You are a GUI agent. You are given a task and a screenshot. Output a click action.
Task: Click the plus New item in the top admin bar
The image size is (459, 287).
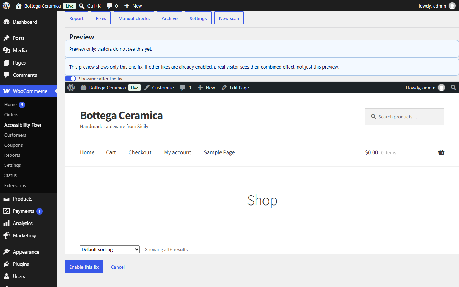coord(133,6)
